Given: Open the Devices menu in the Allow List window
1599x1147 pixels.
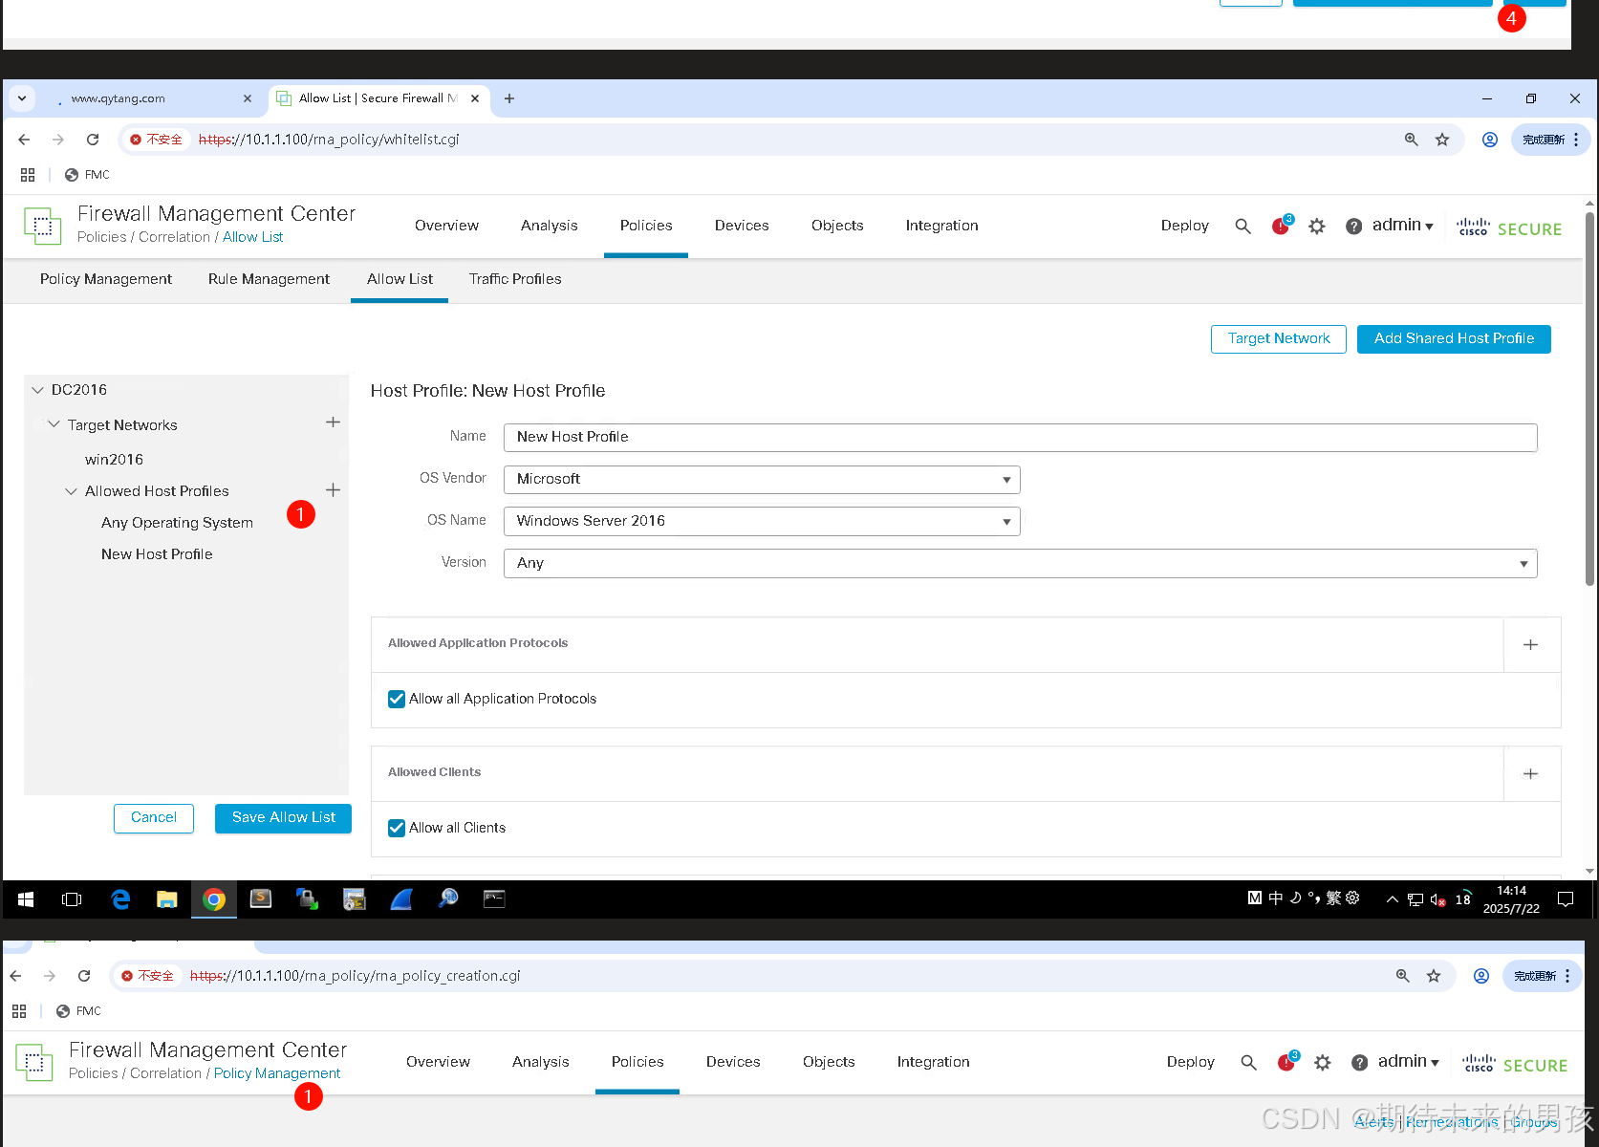Looking at the screenshot, I should 742,226.
